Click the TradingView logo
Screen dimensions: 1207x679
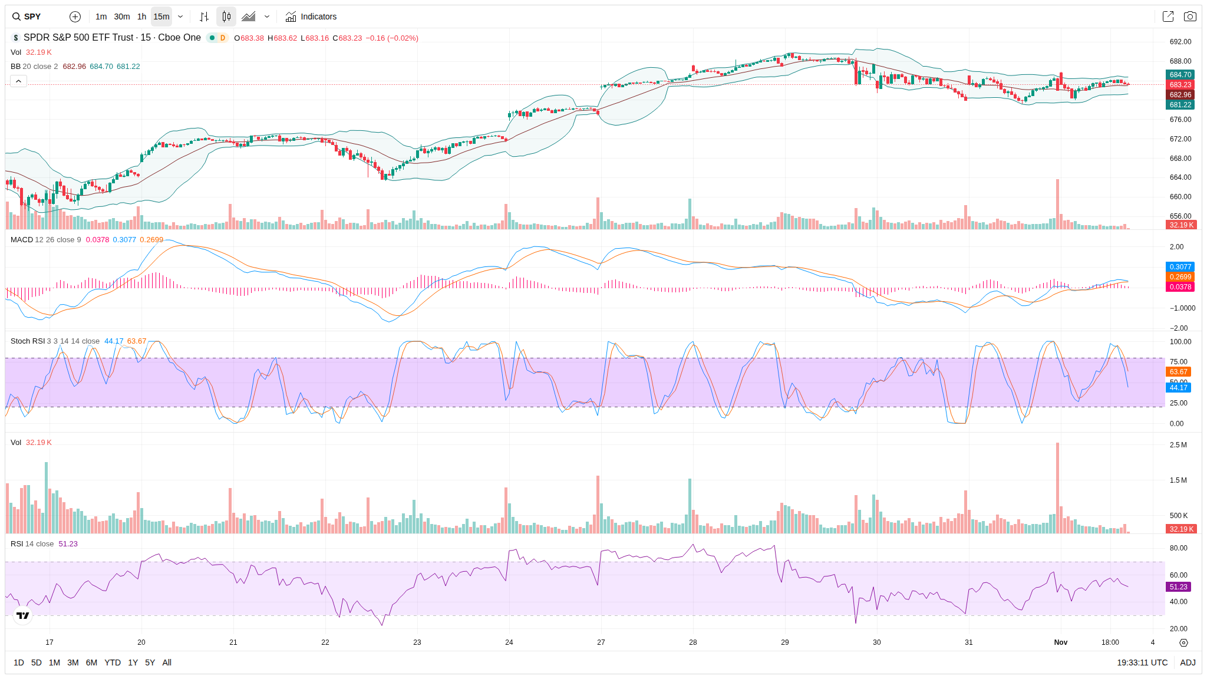[x=22, y=615]
